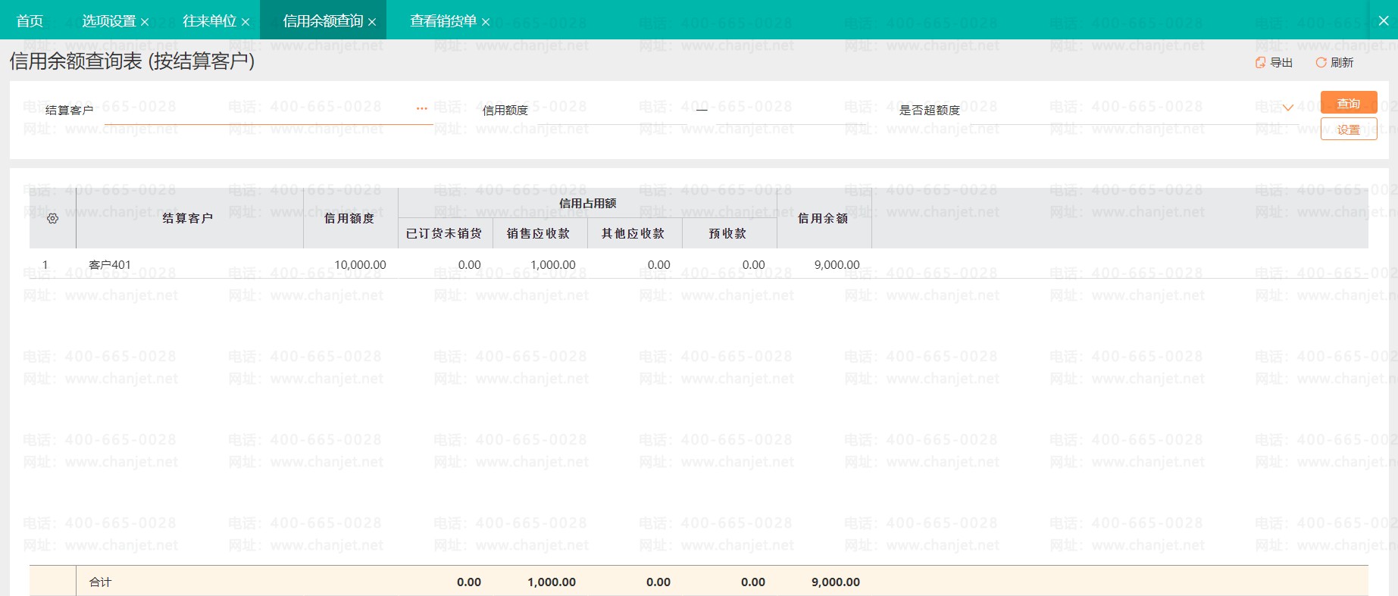Open the 结算客户 lookup ellipsis
The image size is (1398, 596).
(x=422, y=109)
